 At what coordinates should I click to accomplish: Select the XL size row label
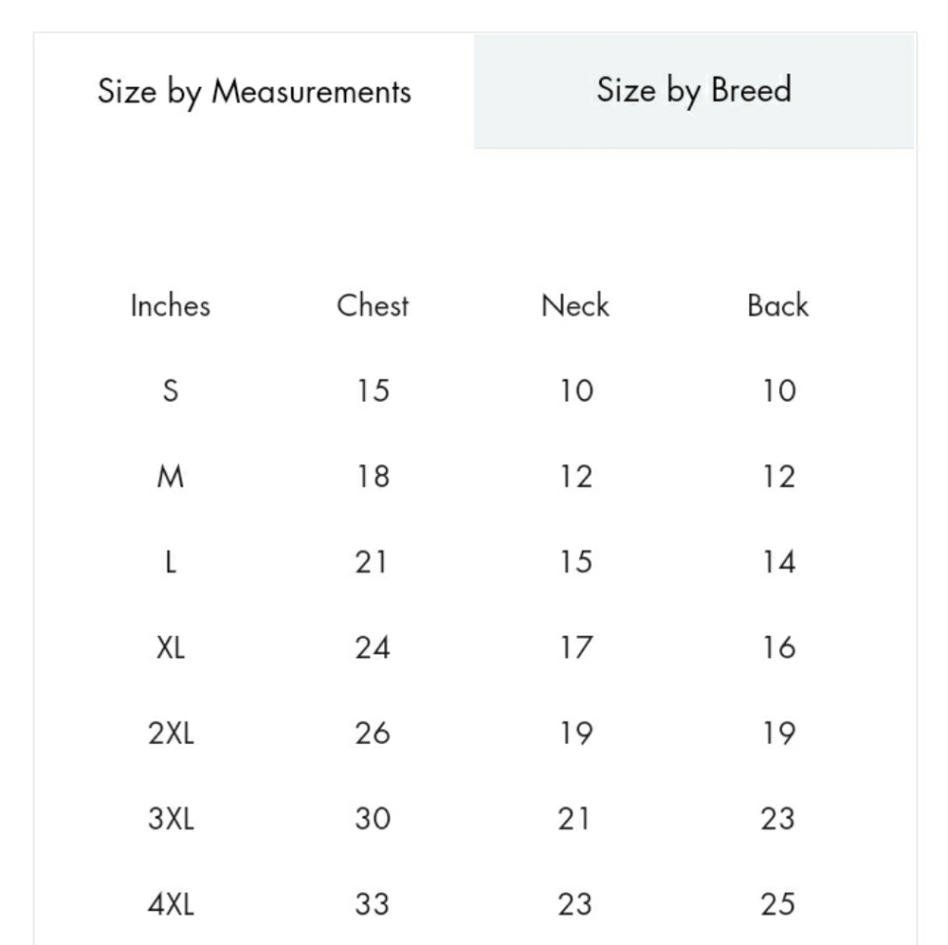(x=171, y=648)
